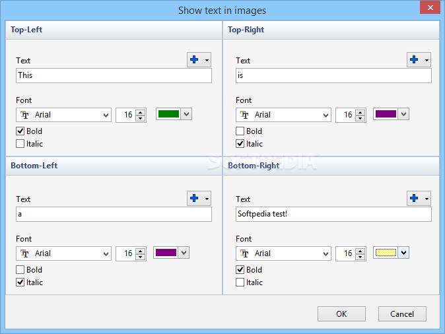Open the Top-Right purple color dropdown arrow
Viewport: 445px width, 334px height.
[x=403, y=114]
